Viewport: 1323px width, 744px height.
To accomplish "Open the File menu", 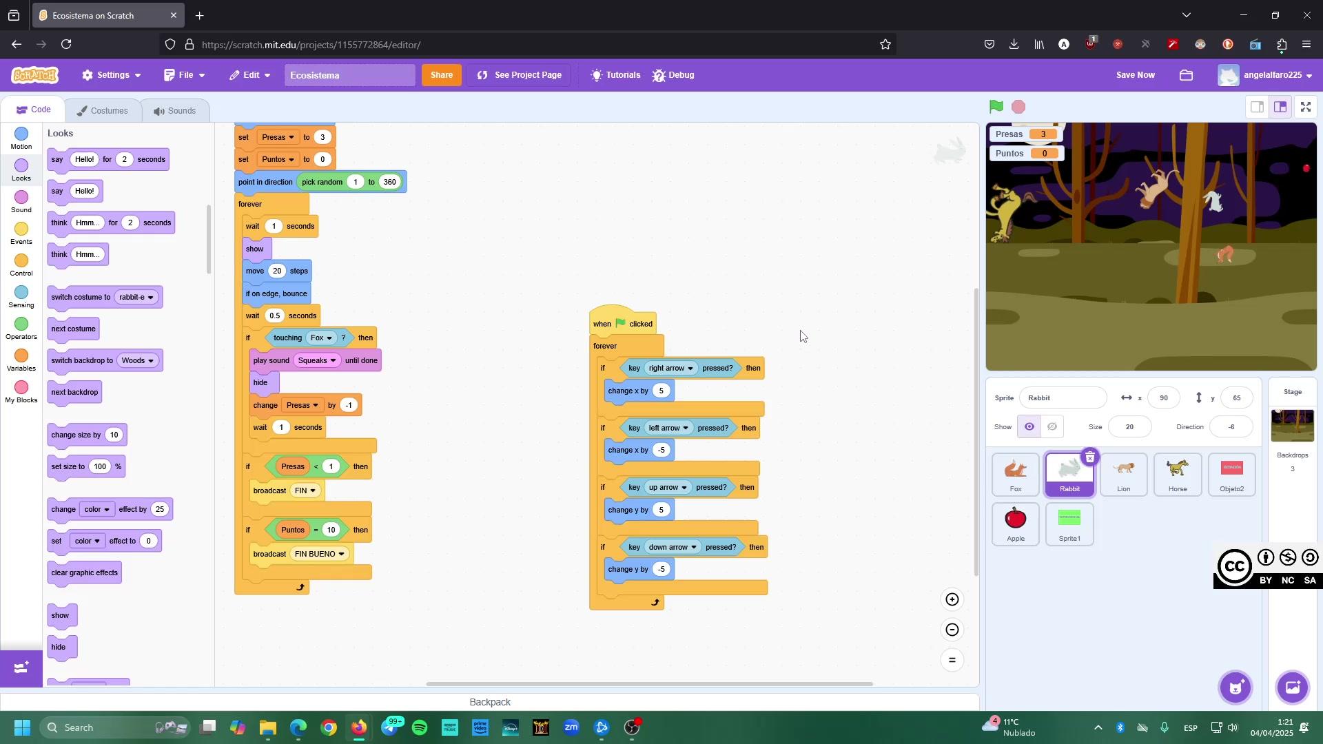I will [x=185, y=75].
